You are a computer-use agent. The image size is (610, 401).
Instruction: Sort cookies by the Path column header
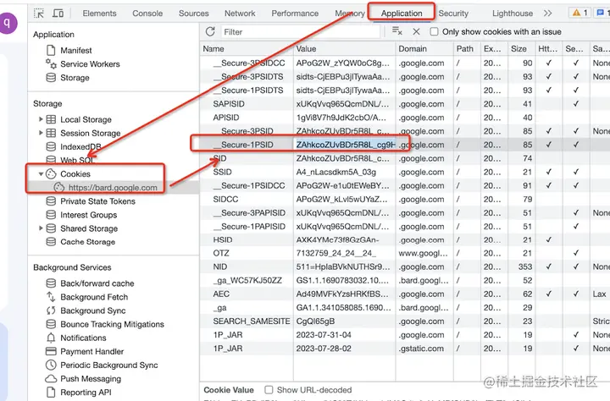467,48
